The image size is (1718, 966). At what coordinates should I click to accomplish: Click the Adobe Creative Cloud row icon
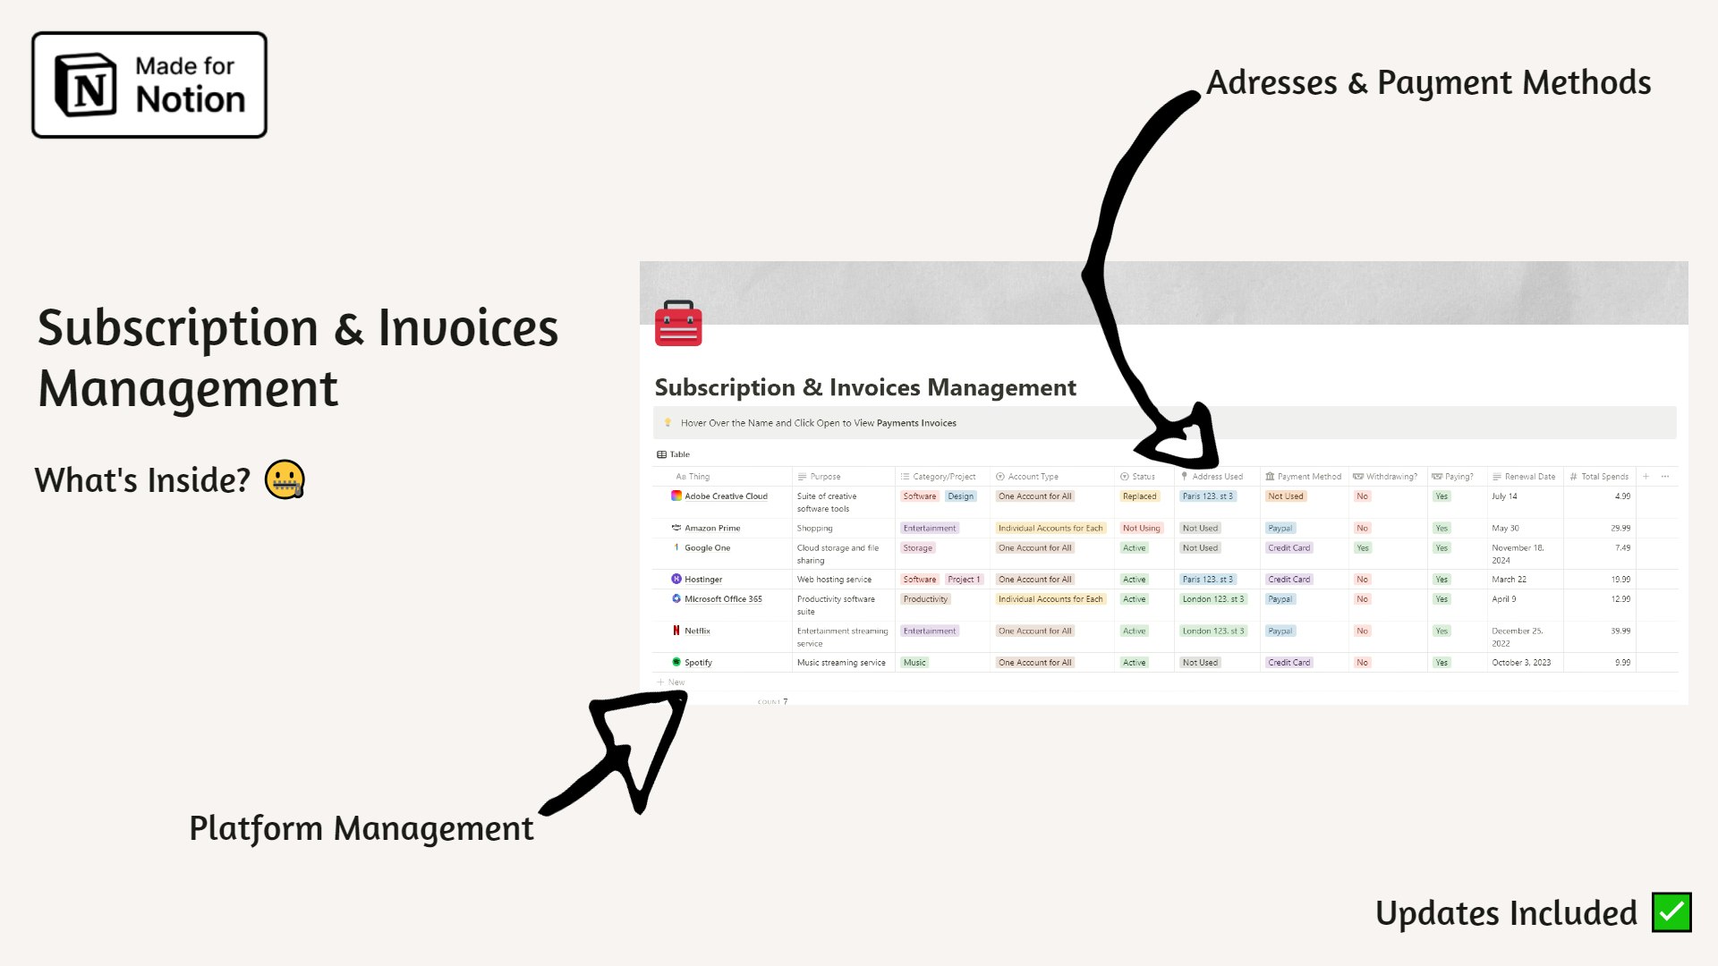tap(676, 496)
